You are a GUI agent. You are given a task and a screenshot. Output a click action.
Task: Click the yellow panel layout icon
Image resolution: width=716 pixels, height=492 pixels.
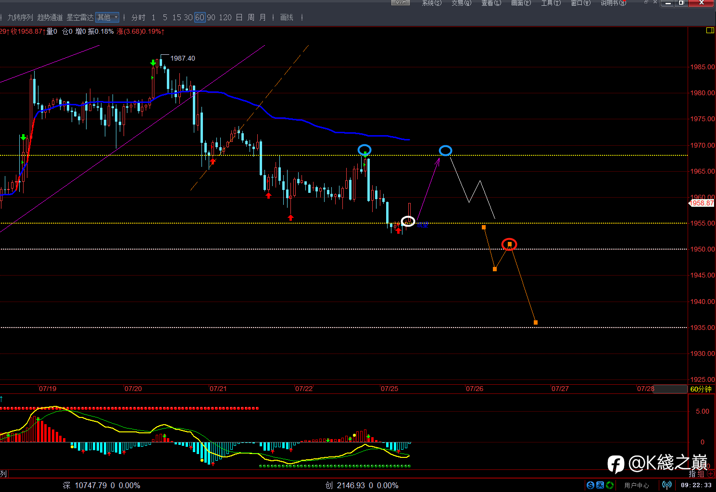[x=710, y=31]
